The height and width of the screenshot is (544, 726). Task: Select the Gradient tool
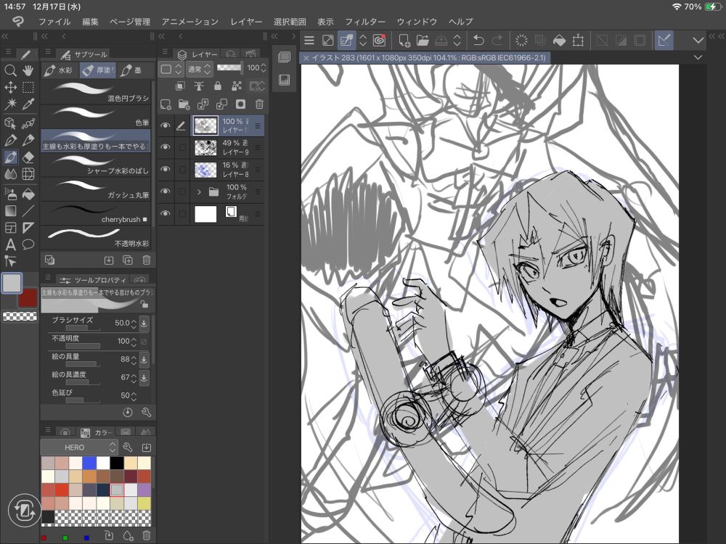click(x=10, y=211)
